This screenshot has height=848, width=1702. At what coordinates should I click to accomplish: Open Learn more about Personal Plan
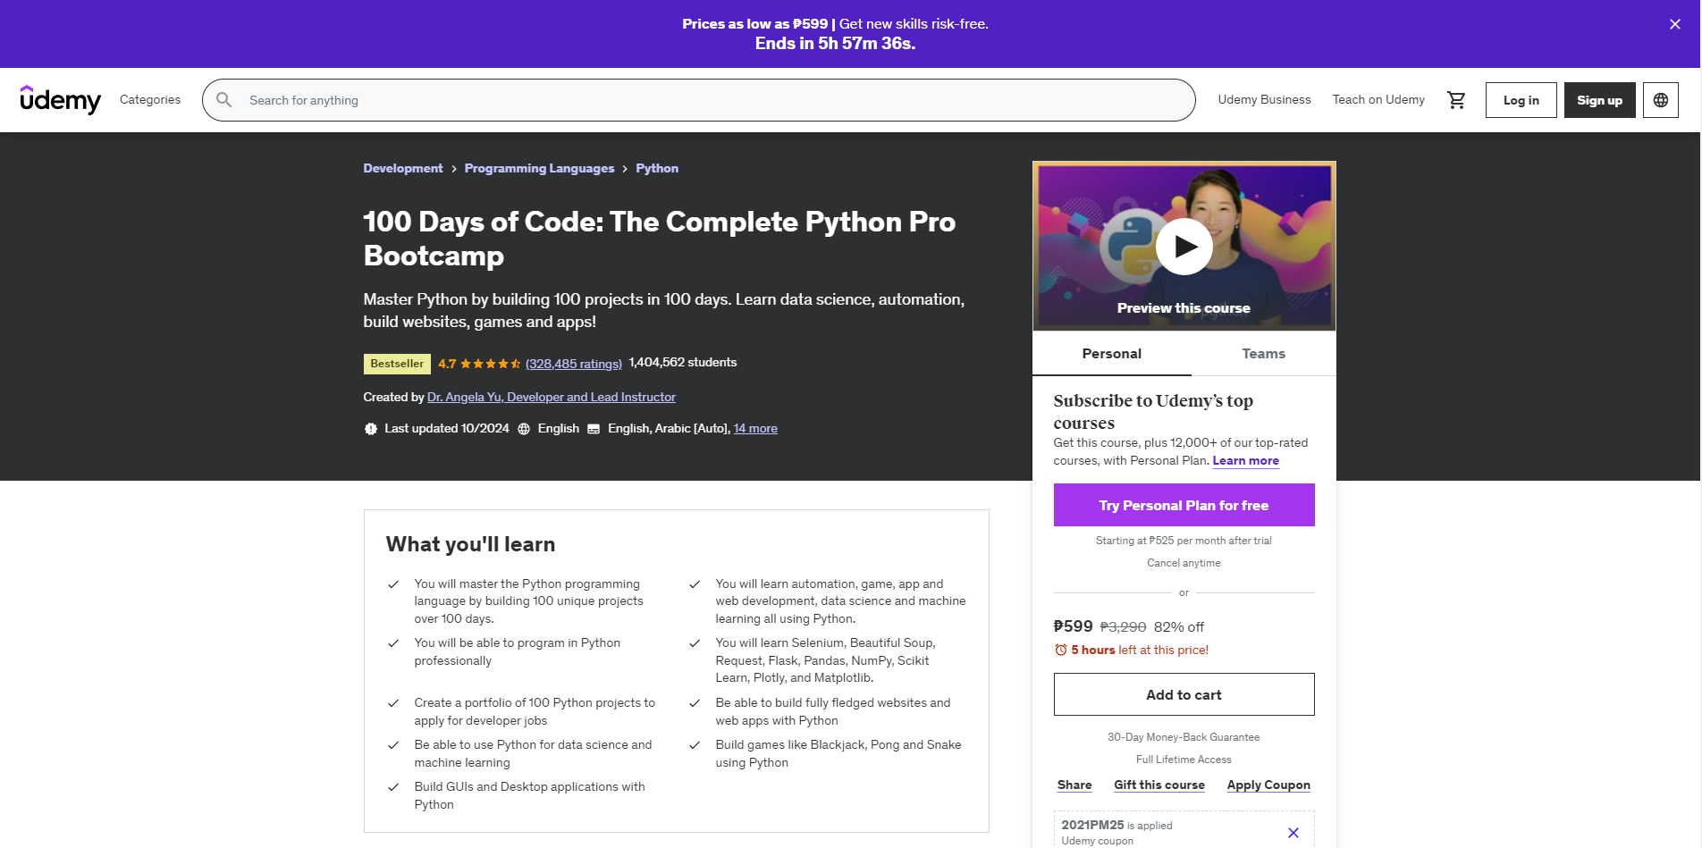pos(1245,461)
